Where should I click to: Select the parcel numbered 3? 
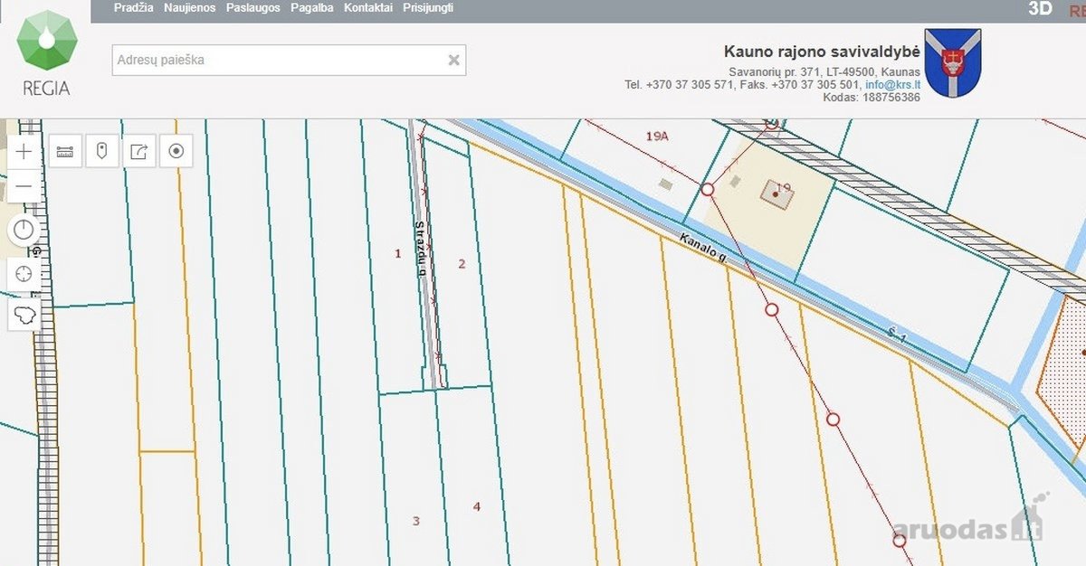[x=416, y=521]
